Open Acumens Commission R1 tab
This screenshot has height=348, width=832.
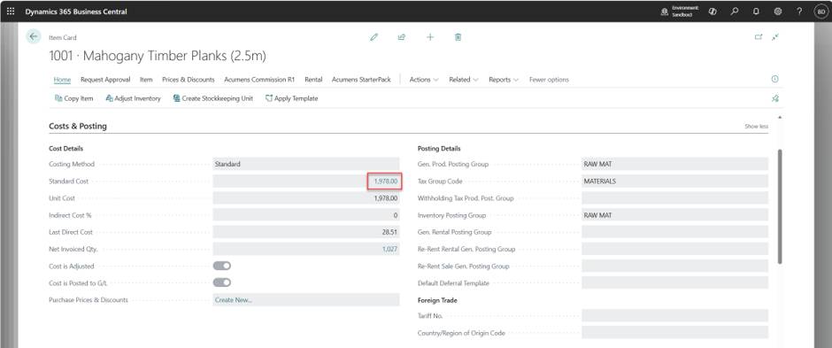(259, 80)
